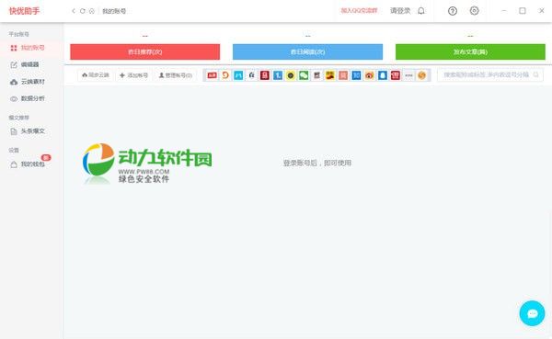Click the 同步云端 button
The height and width of the screenshot is (339, 552).
[x=96, y=75]
